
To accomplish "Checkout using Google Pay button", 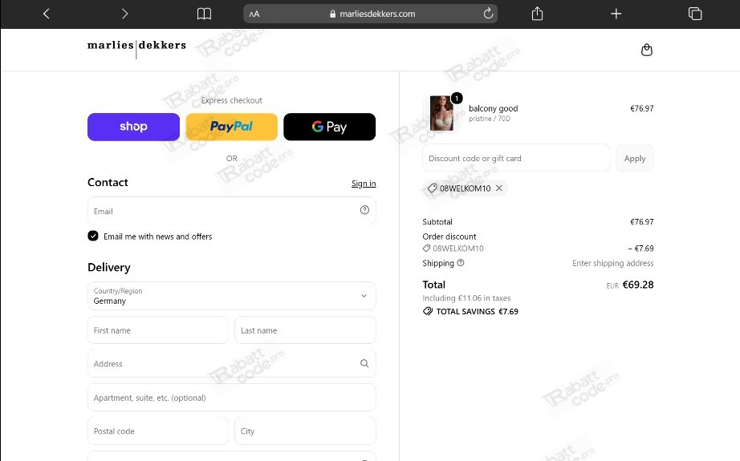I will 329,127.
